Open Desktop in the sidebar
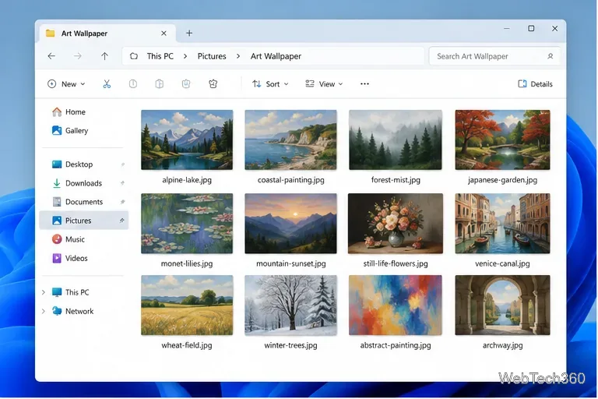This screenshot has height=399, width=598. [84, 164]
